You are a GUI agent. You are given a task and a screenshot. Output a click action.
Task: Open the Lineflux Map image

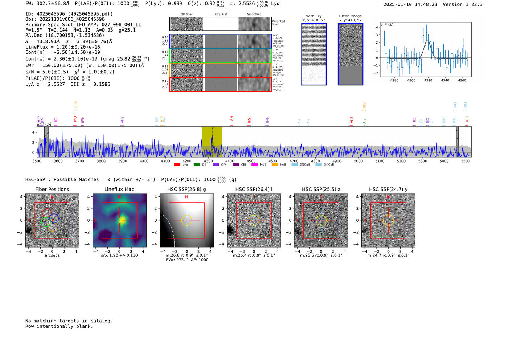119,220
